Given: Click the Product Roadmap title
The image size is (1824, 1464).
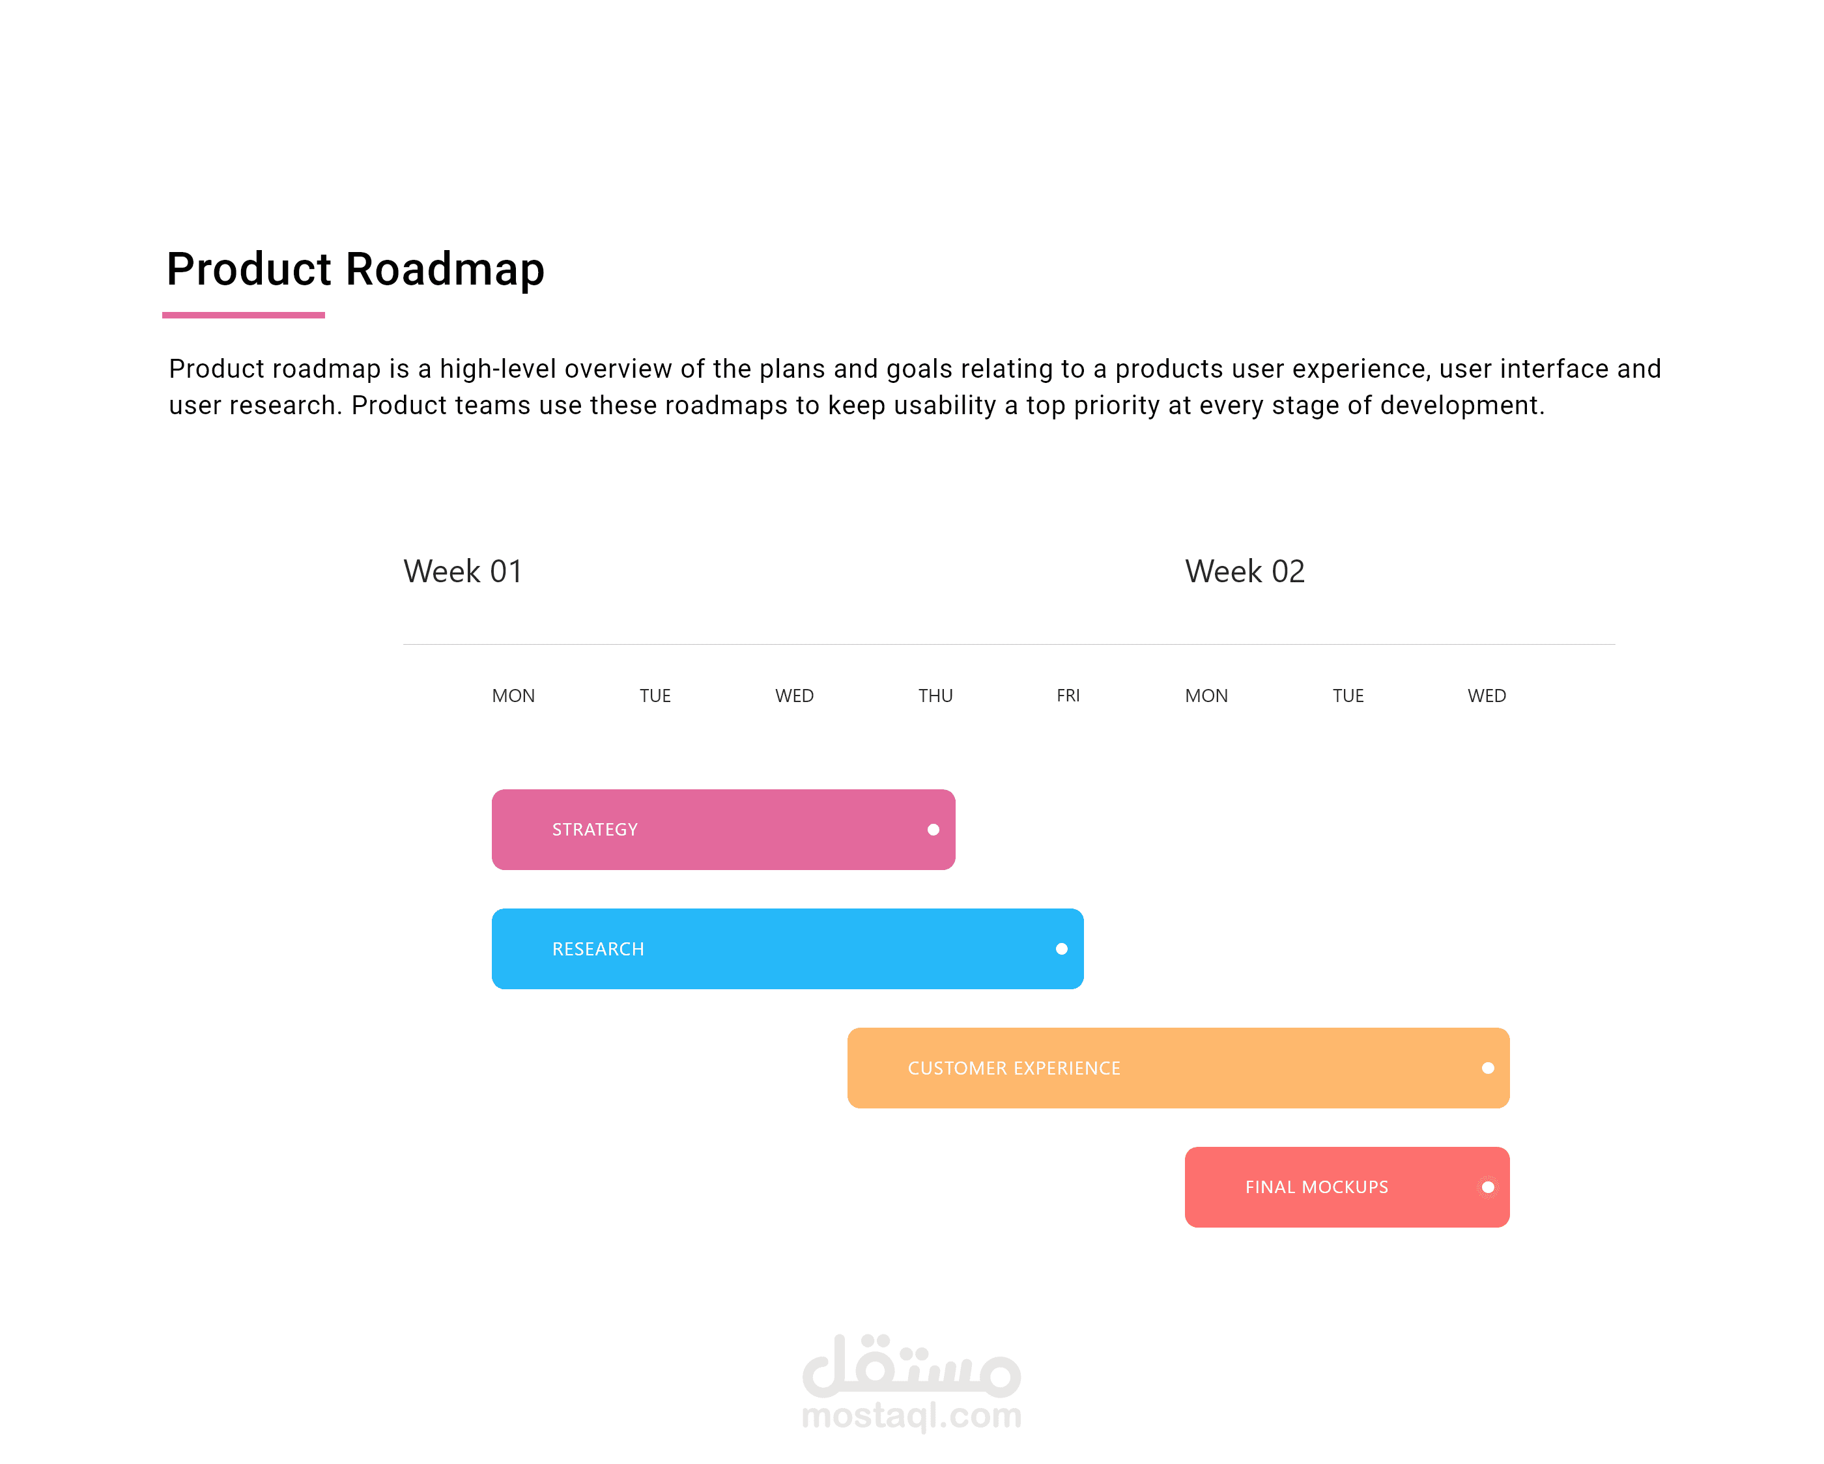Looking at the screenshot, I should (x=355, y=269).
